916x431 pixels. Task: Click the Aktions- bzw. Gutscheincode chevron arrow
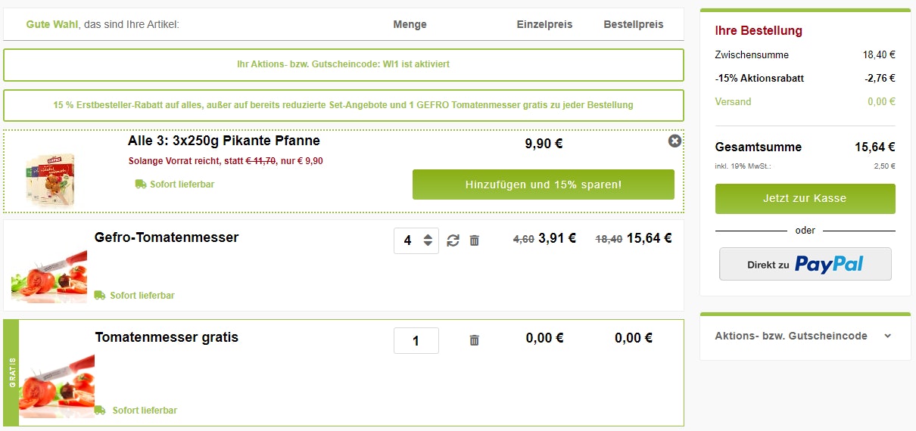tap(887, 336)
